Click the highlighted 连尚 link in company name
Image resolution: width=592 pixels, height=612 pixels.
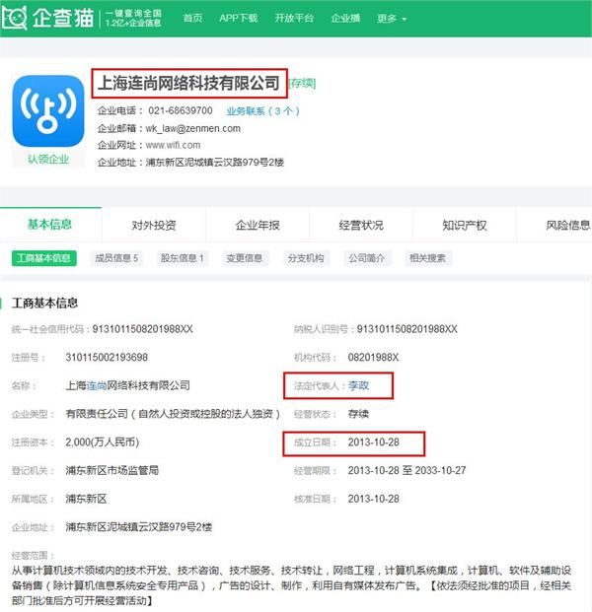[x=96, y=385]
